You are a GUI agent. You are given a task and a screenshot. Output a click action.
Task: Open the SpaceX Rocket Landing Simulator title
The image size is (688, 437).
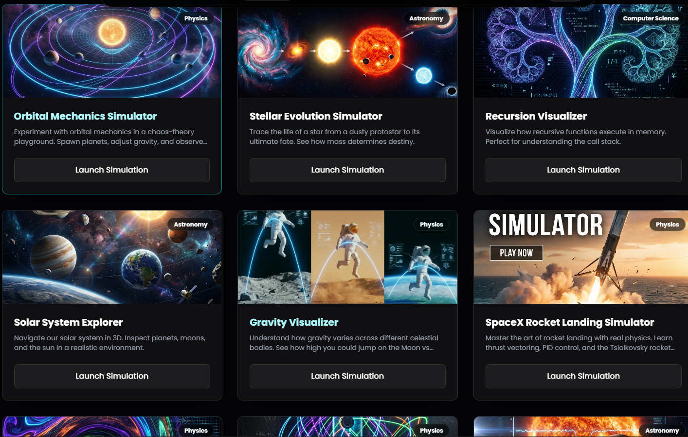pyautogui.click(x=570, y=322)
